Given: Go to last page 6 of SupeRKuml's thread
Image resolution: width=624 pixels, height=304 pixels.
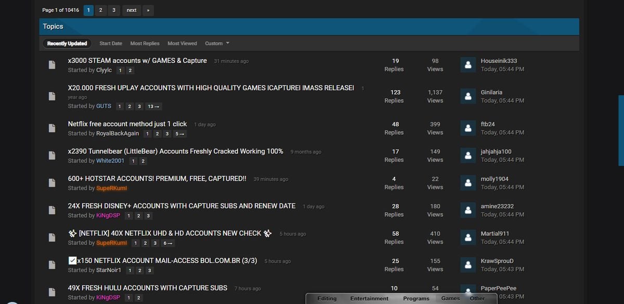Looking at the screenshot, I should click(x=167, y=243).
